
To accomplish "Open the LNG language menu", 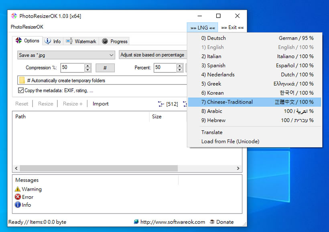I will 203,28.
